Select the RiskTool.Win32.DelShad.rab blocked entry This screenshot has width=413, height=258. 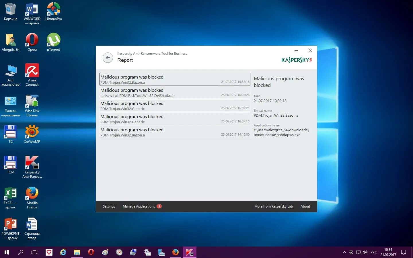(175, 93)
